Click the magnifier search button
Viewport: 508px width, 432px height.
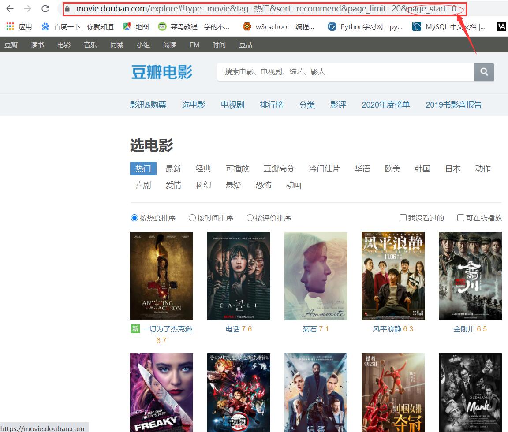coord(484,72)
